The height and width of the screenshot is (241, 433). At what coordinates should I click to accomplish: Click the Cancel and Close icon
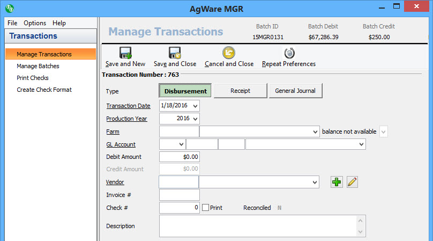coord(230,53)
